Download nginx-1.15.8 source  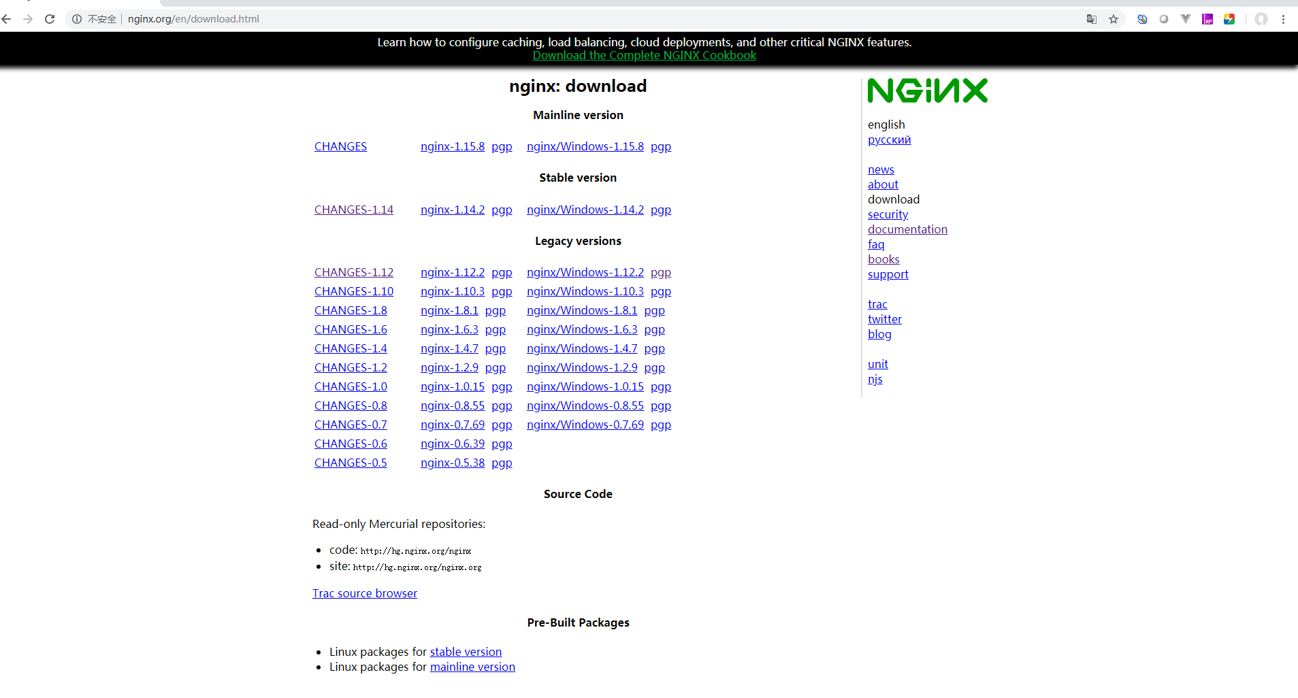pyautogui.click(x=453, y=146)
